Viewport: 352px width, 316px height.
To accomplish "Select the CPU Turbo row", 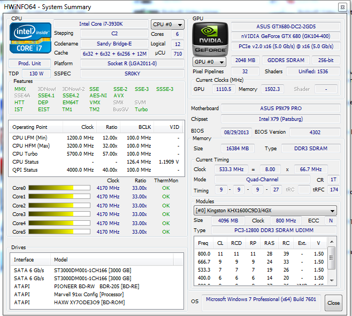I will click(96, 154).
